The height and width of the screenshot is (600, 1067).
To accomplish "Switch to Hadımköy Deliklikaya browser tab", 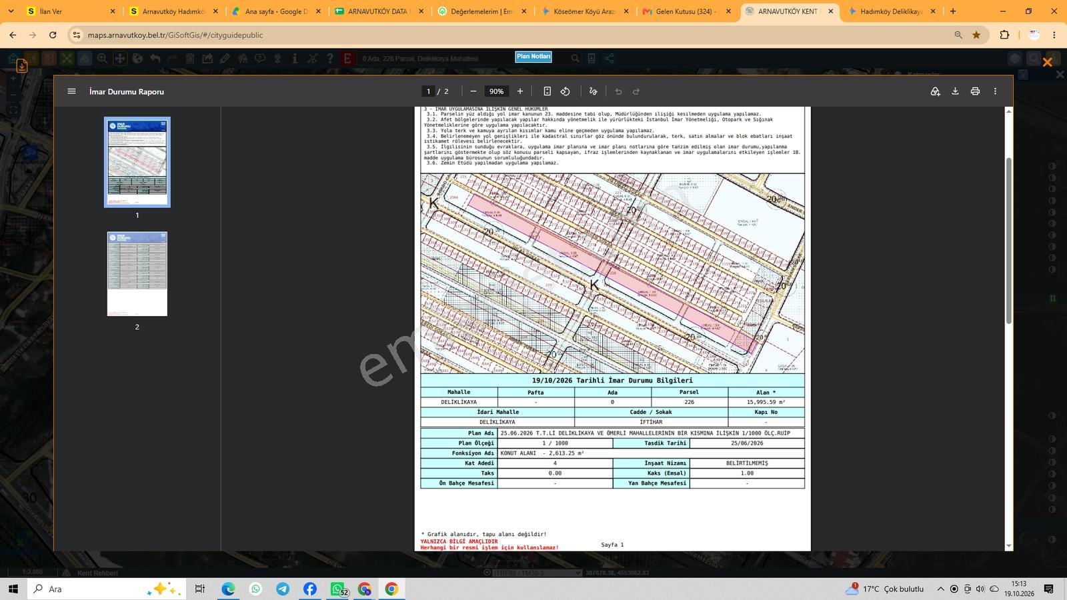I will [x=892, y=11].
